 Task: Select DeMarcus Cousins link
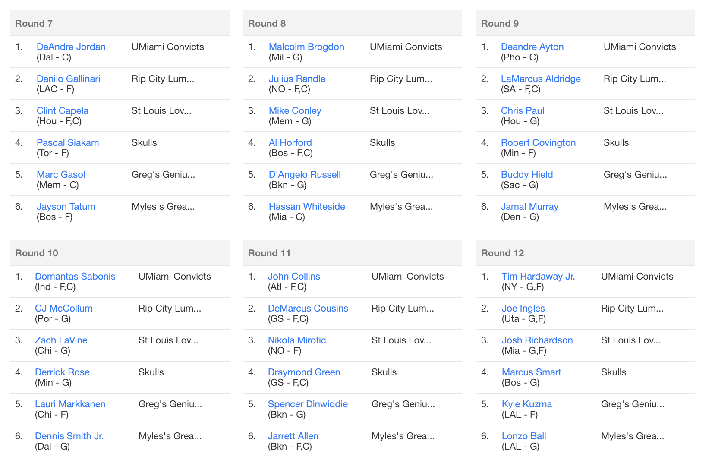click(x=308, y=308)
